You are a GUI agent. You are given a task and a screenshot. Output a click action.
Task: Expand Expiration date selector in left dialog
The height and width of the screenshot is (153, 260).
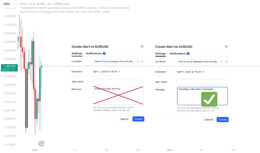coord(107,71)
